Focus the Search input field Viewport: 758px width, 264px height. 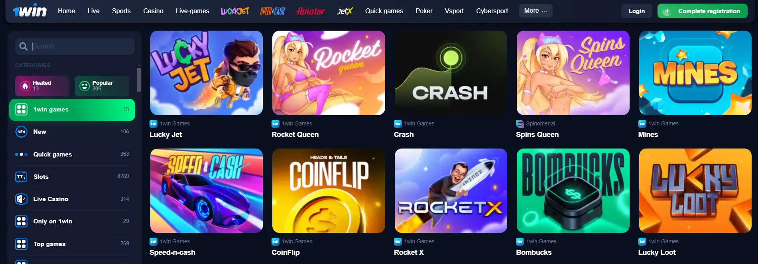pyautogui.click(x=75, y=46)
